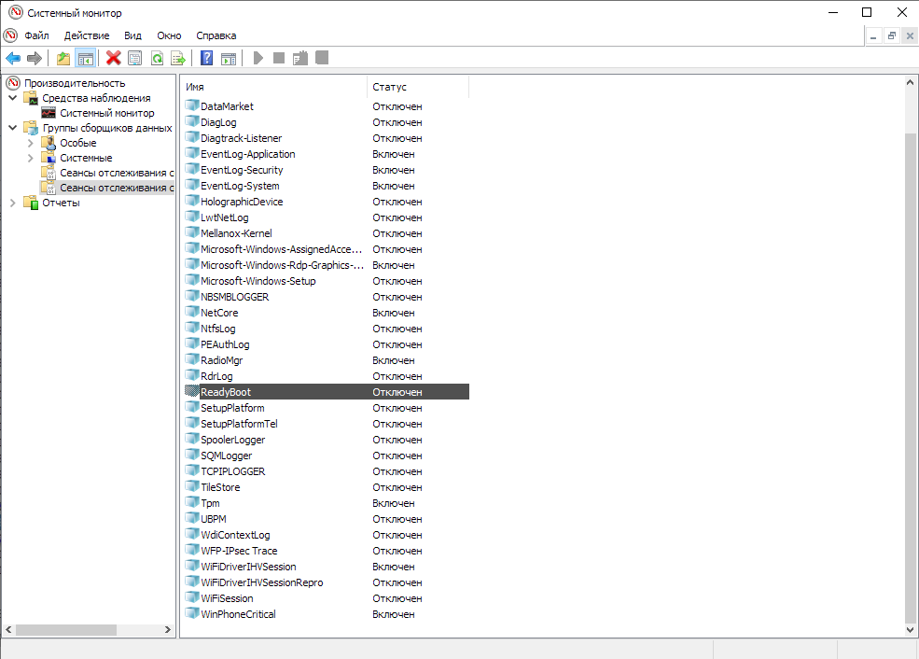This screenshot has height=659, width=919.
Task: Open the Действие menu
Action: (x=87, y=35)
